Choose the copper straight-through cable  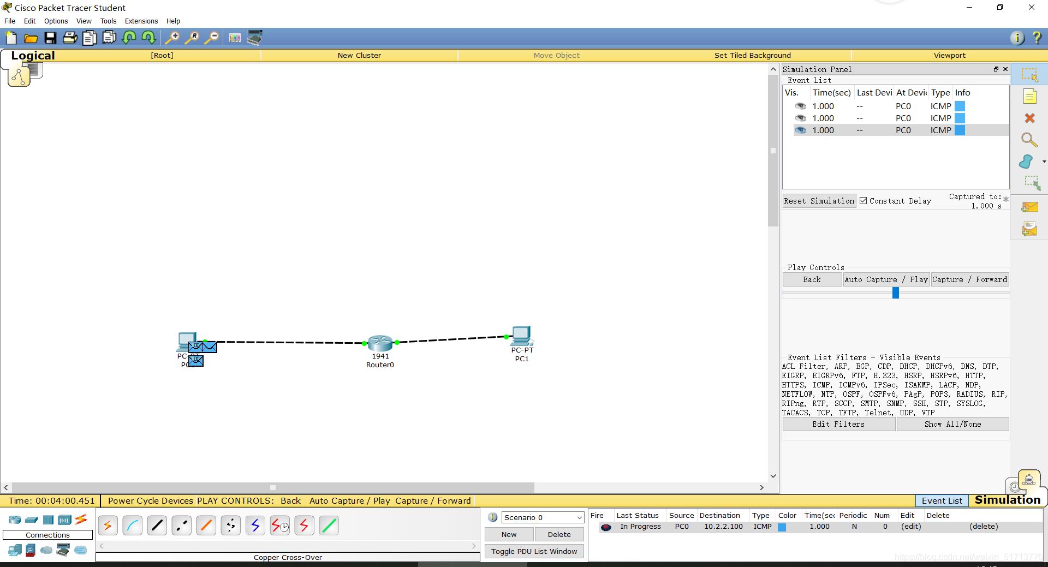pos(157,526)
